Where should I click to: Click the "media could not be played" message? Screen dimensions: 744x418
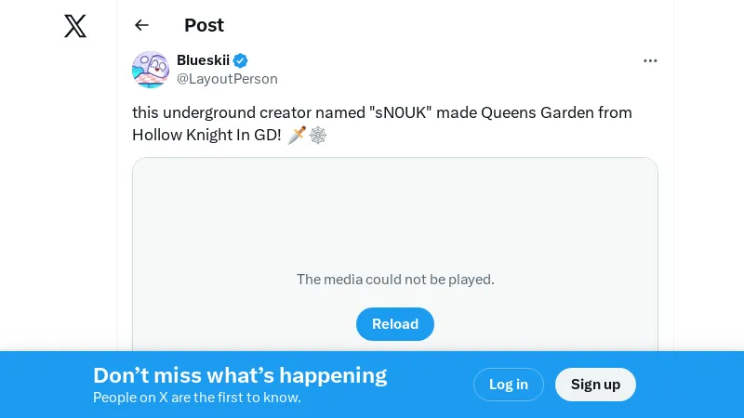(x=395, y=279)
